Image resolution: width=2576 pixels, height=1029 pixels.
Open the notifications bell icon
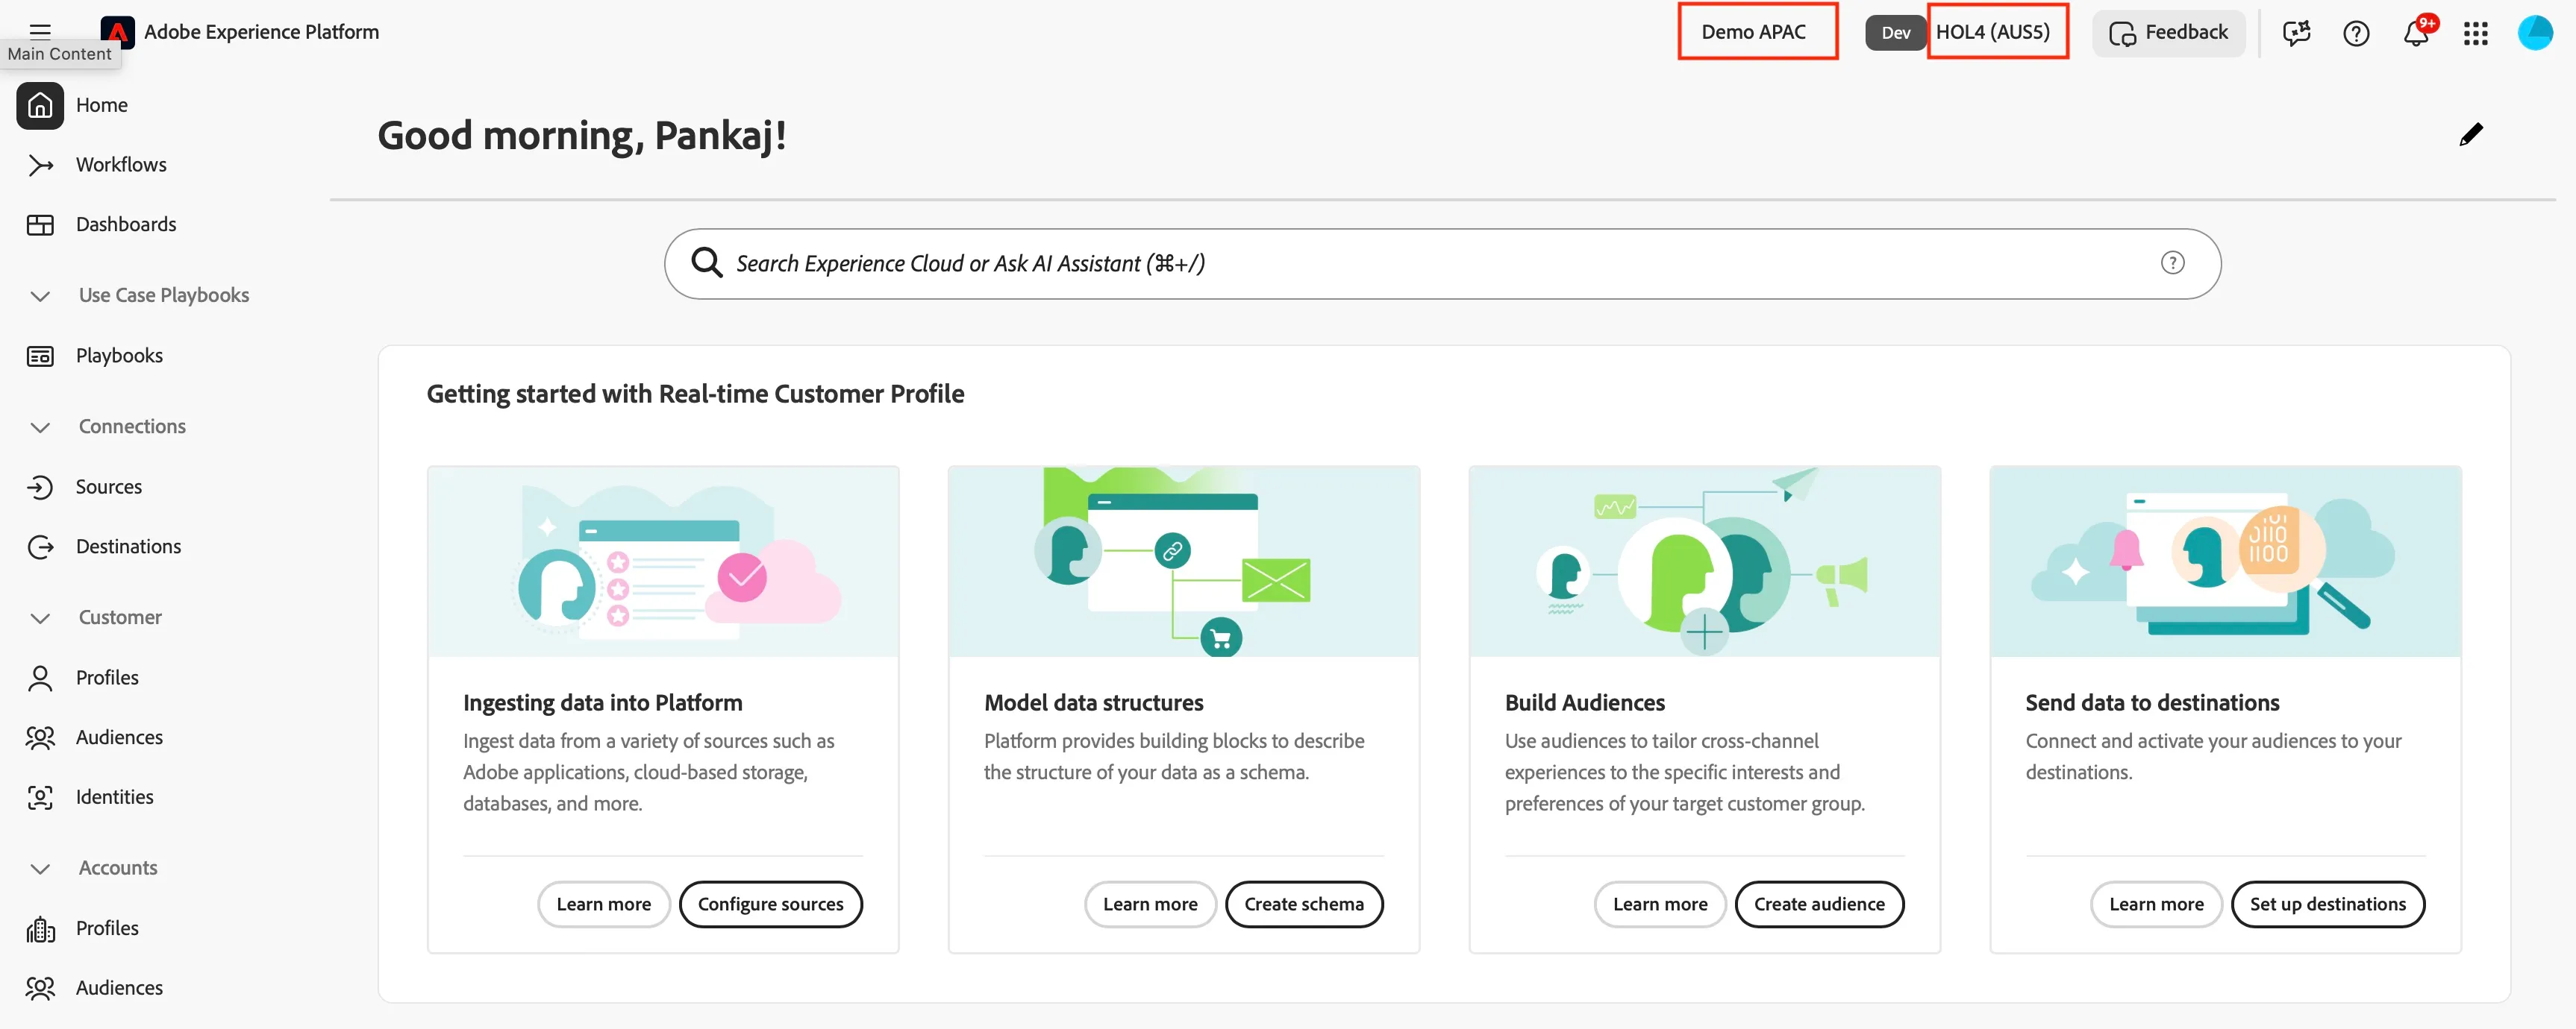pyautogui.click(x=2416, y=33)
